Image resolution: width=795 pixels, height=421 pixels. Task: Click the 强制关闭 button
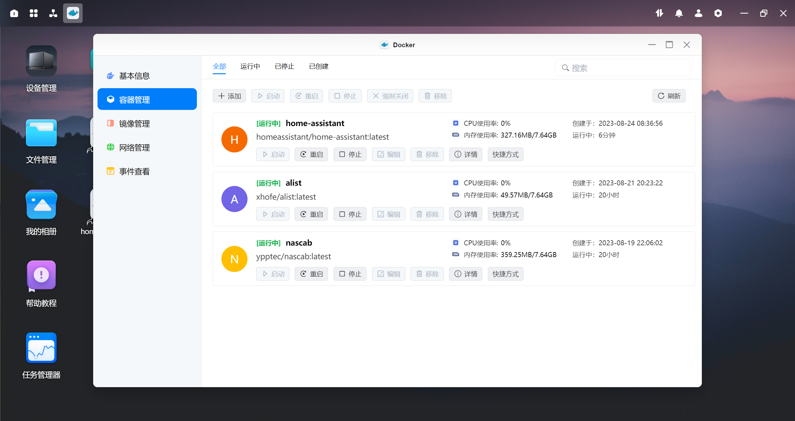(390, 96)
